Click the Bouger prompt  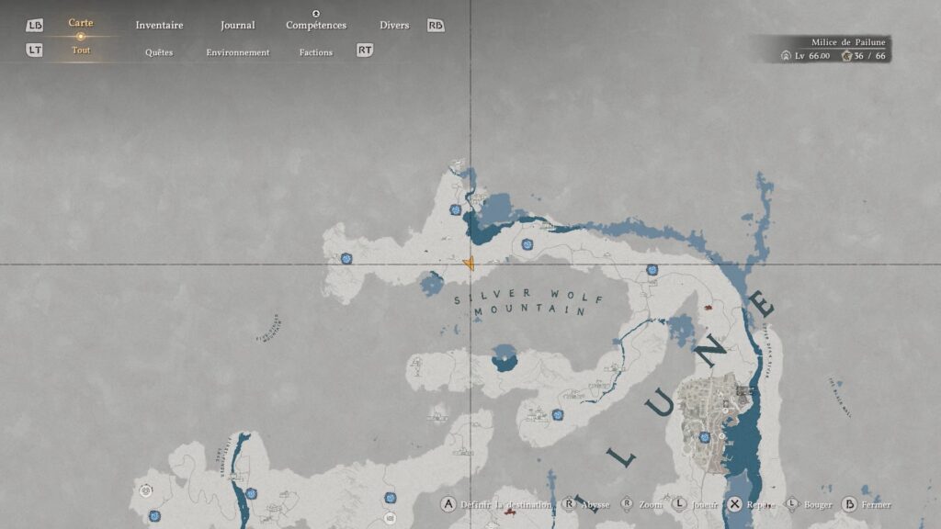(x=809, y=504)
